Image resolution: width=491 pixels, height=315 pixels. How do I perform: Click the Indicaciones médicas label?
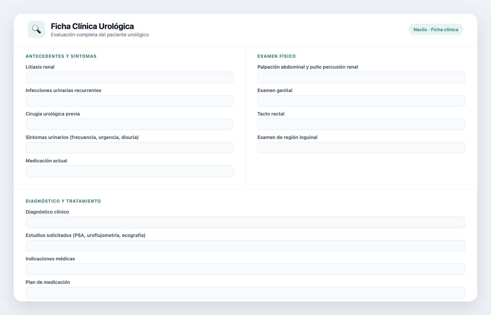pyautogui.click(x=50, y=259)
